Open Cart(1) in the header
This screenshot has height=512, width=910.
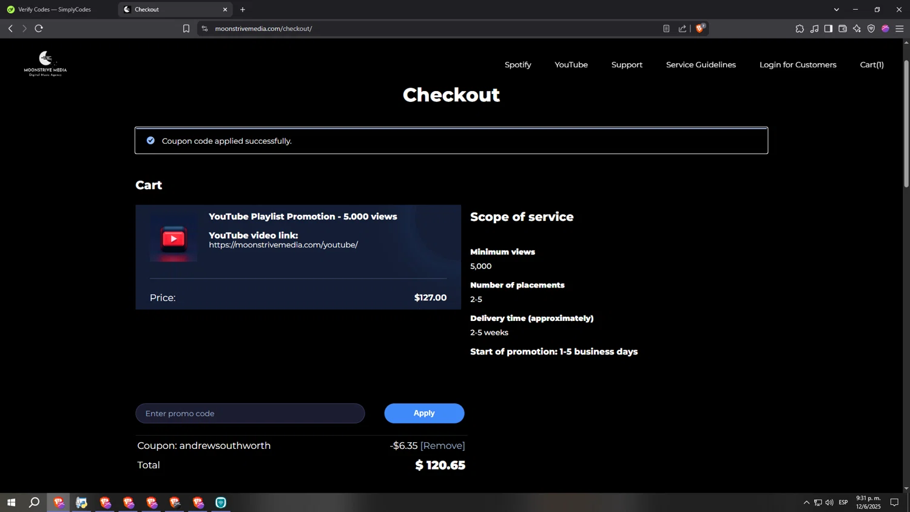[x=872, y=65]
